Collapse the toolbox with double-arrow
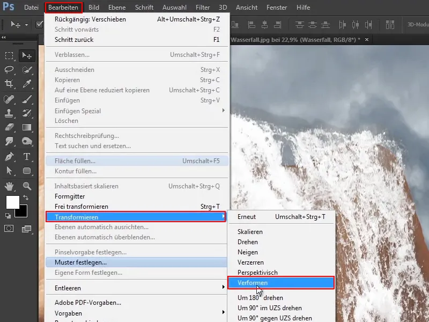 click(4, 38)
